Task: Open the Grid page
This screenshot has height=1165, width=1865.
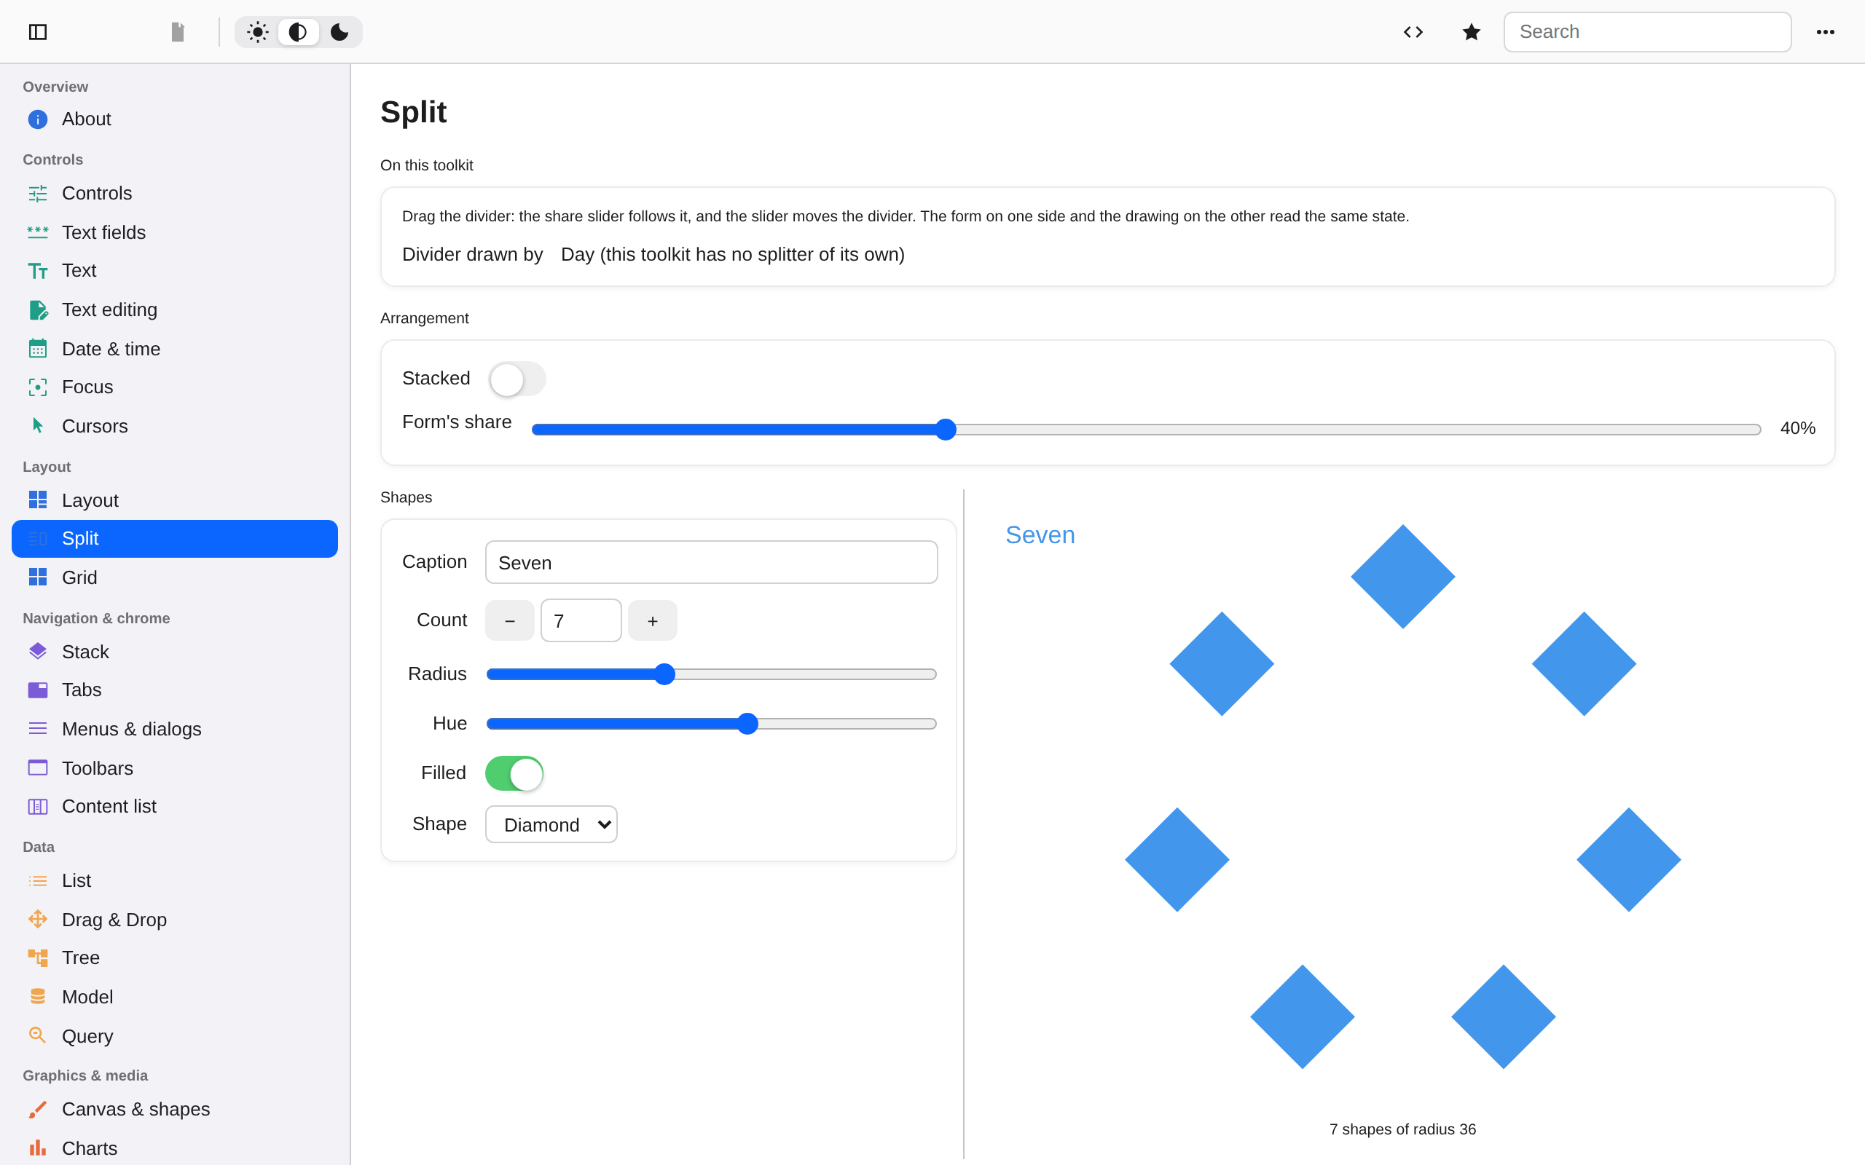Action: (x=175, y=578)
